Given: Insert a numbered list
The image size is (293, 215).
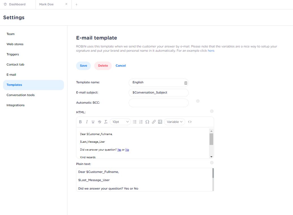Looking at the screenshot, I should pyautogui.click(x=141, y=122).
